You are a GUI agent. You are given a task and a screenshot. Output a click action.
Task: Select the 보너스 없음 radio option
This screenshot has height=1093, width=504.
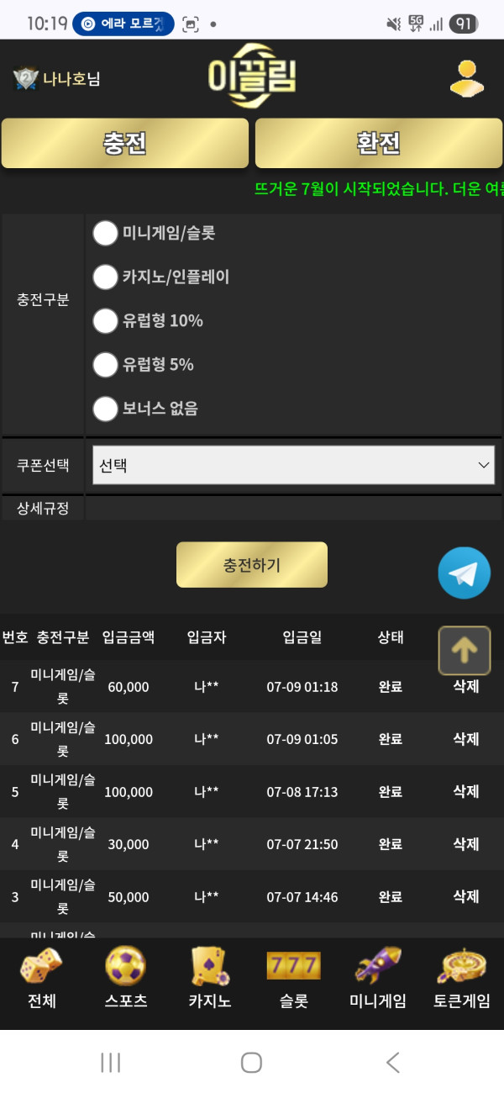pyautogui.click(x=105, y=409)
